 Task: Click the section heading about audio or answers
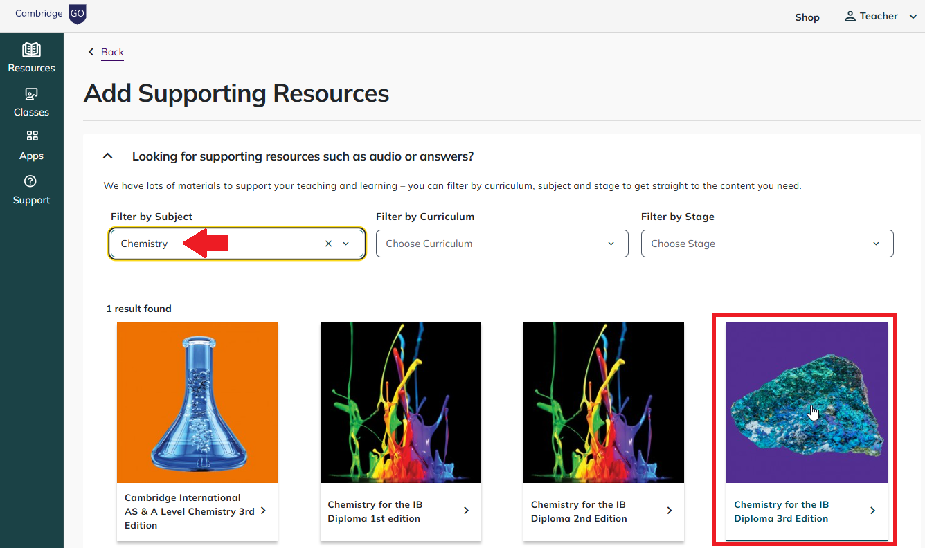(303, 156)
